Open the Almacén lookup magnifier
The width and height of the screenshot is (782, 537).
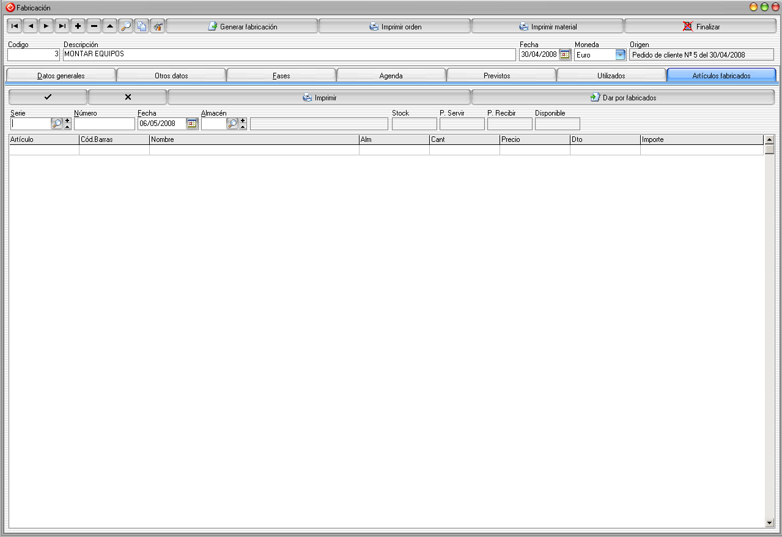click(x=232, y=124)
